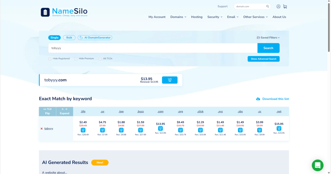Focus the header domain.com search box
Viewport: 331px width, 174px height.
[x=252, y=6]
